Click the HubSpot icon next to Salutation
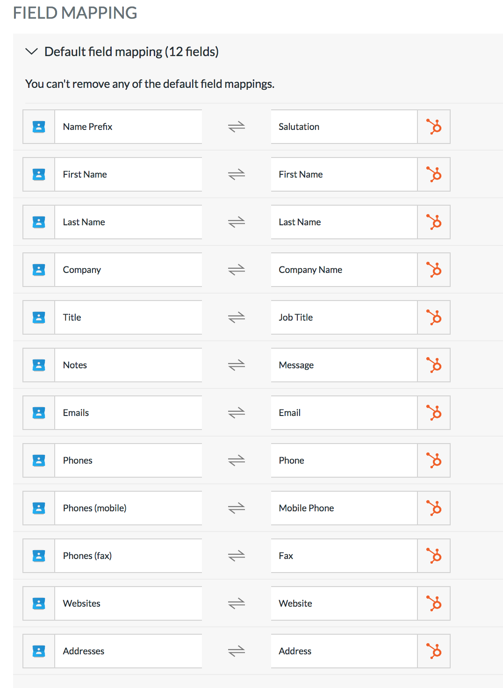Image resolution: width=503 pixels, height=688 pixels. click(x=434, y=127)
